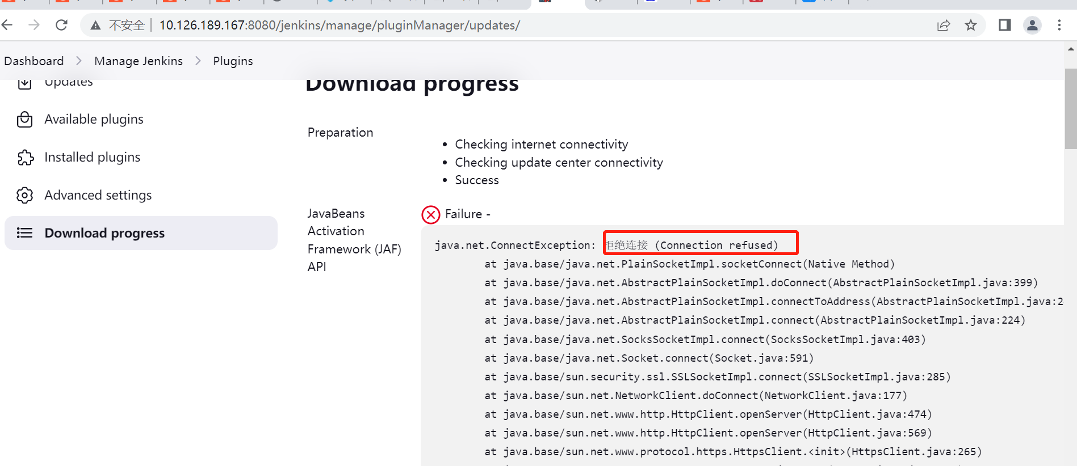Click the 'SSLSocketImpl.connect(SSLSocketImpl.java:285)' stack line
Image resolution: width=1077 pixels, height=466 pixels.
tap(718, 377)
